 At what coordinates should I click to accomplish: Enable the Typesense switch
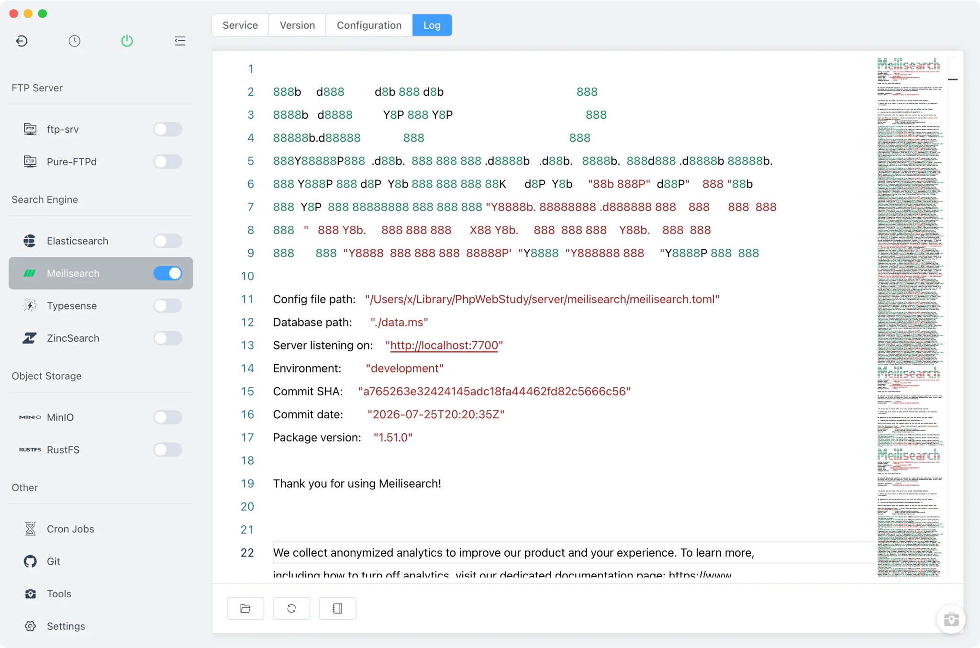click(x=167, y=305)
